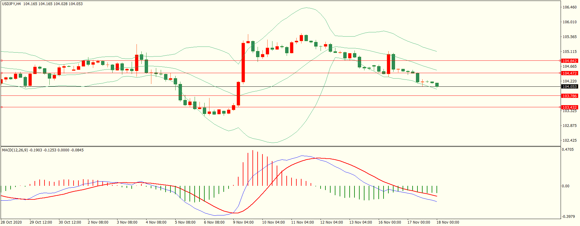This screenshot has height=226, width=580.
Task: Click the 2 Nov 08:00 time label
Action: click(98, 222)
